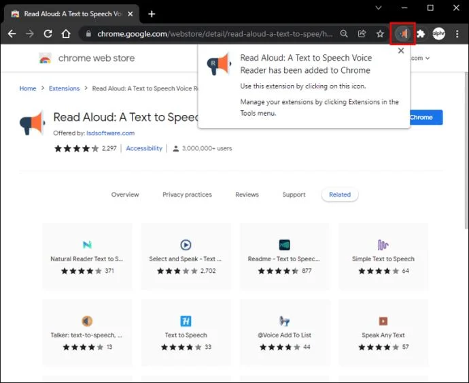The image size is (469, 383).
Task: Bookmark this tab with star icon
Action: coord(380,33)
